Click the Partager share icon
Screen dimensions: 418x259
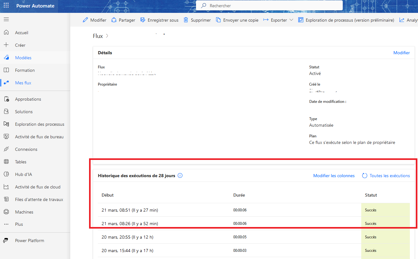coord(114,20)
